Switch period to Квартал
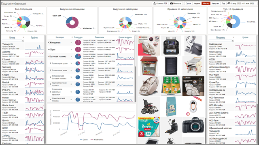This screenshot has height=145, width=259. pyautogui.click(x=215, y=3)
